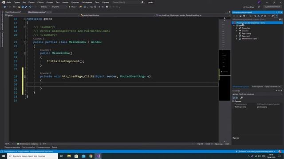This screenshot has height=159, width=284.
Task: Expand the Properties node
Action: pyautogui.click(x=237, y=28)
